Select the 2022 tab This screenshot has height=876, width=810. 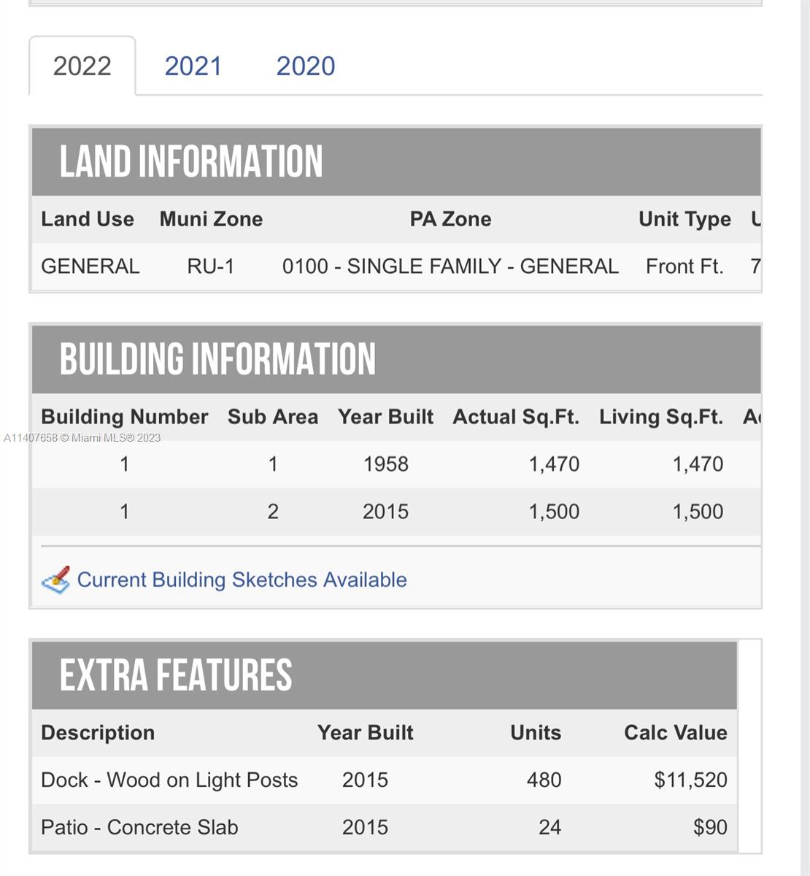click(x=82, y=66)
